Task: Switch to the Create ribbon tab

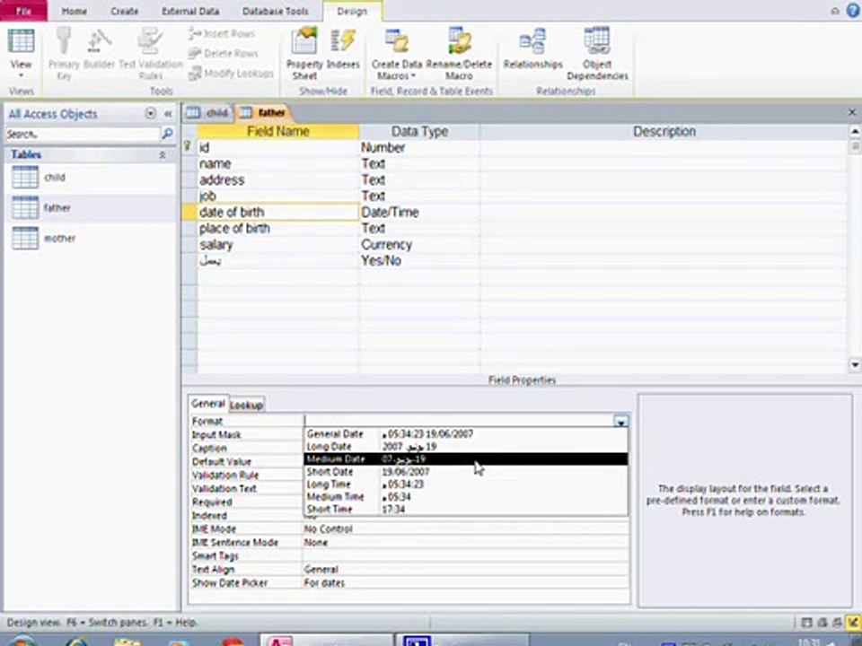Action: coord(124,11)
